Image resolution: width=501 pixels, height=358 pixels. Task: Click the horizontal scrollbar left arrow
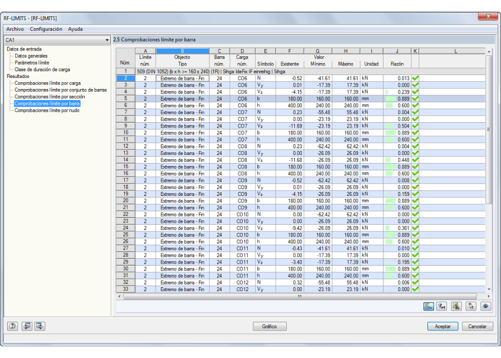click(x=119, y=296)
